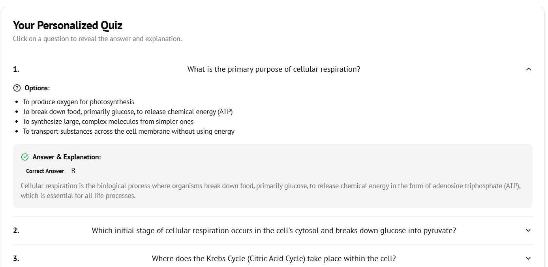Image resolution: width=548 pixels, height=267 pixels.
Task: Select the option about breaking down food for ATP
Action: [128, 112]
